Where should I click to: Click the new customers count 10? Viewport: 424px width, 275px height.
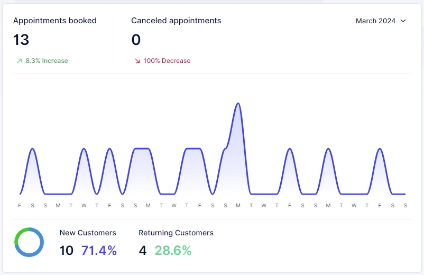pyautogui.click(x=67, y=250)
